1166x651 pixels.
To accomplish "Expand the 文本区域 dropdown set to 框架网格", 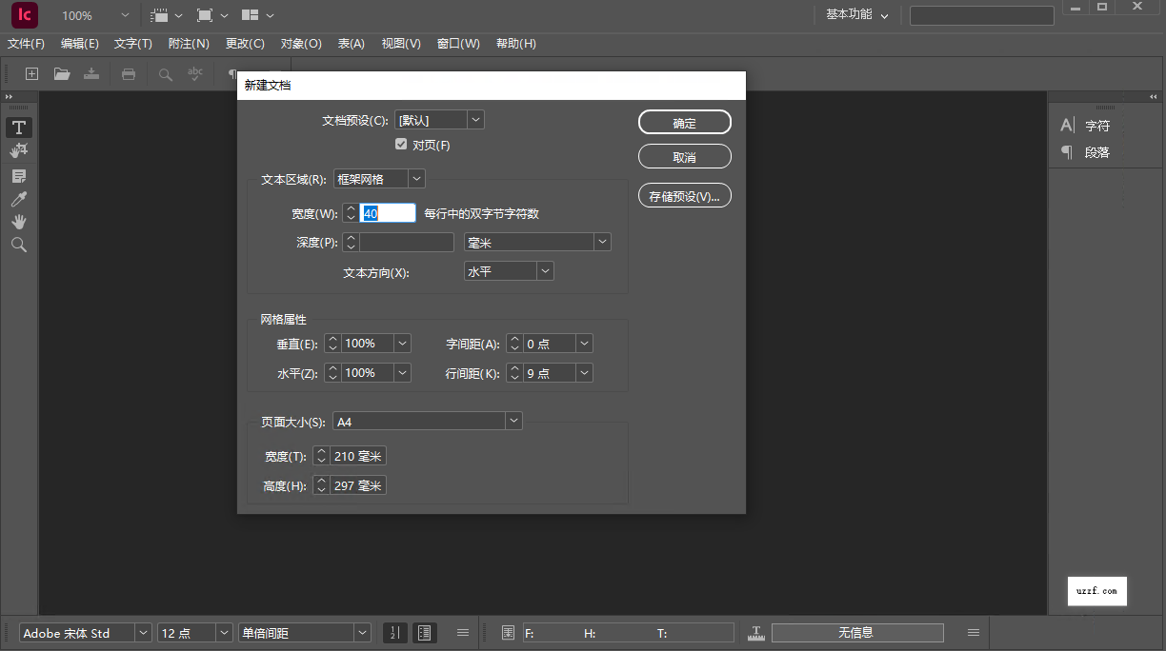I will tap(416, 178).
